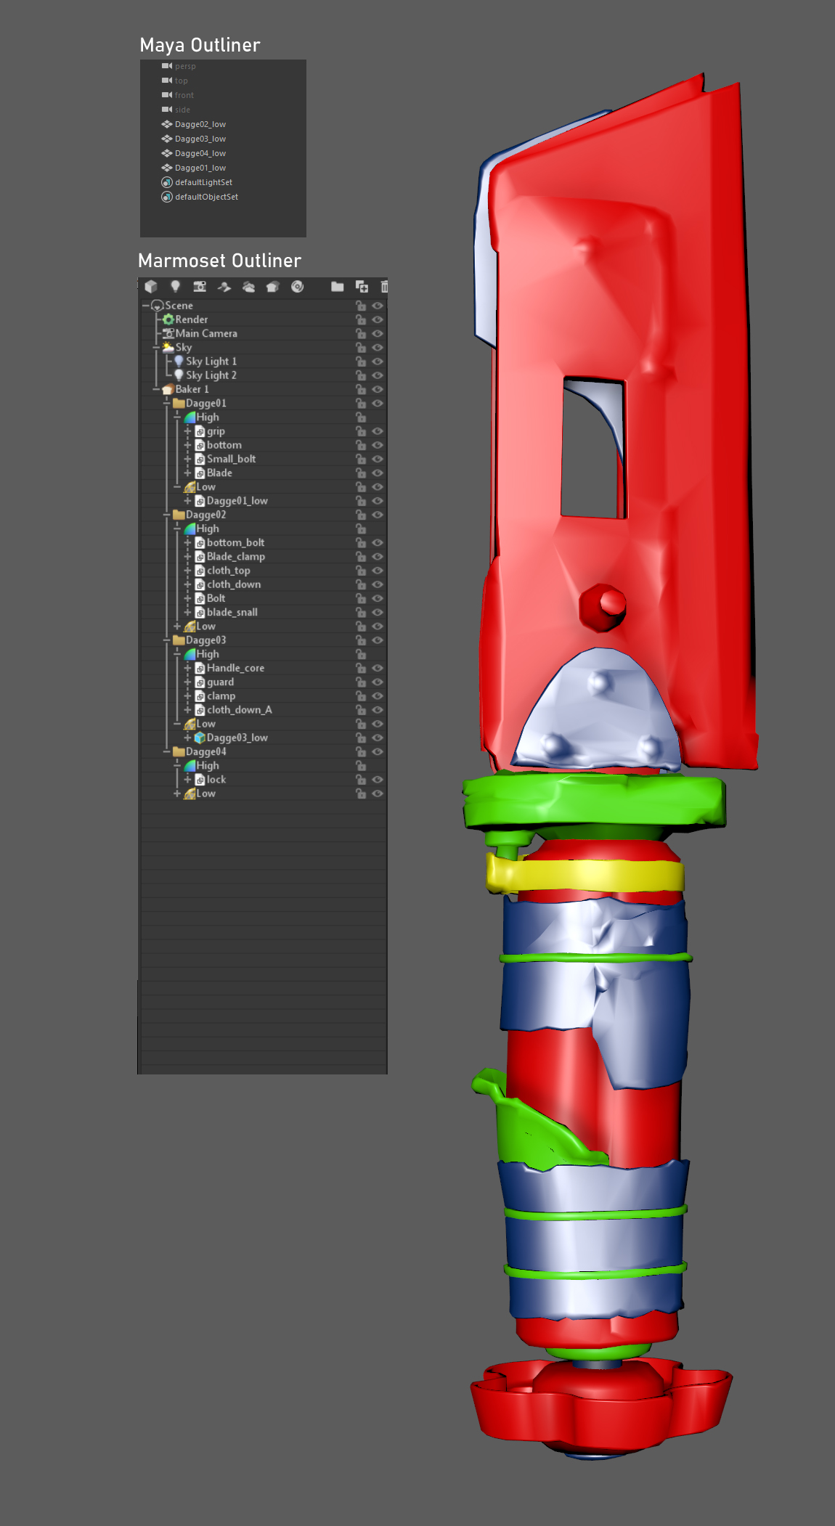Hide the cloth_top mesh
The image size is (835, 1526).
378,571
